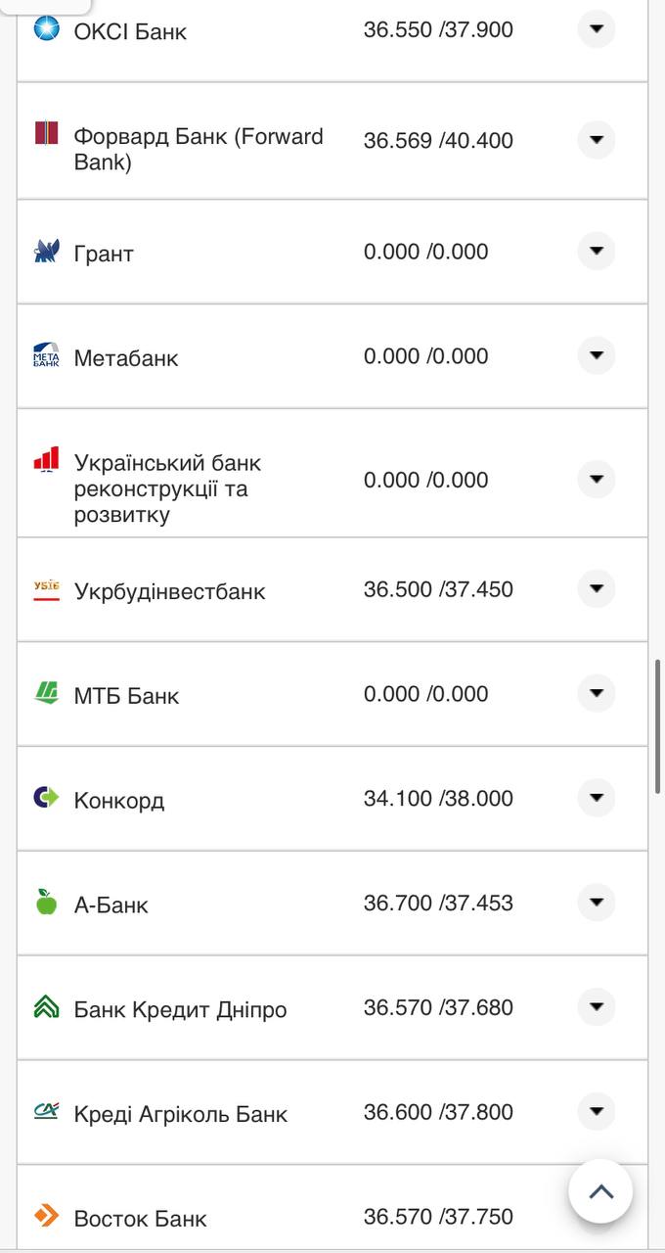Click the page vertical scrollbar thumb

point(657,724)
